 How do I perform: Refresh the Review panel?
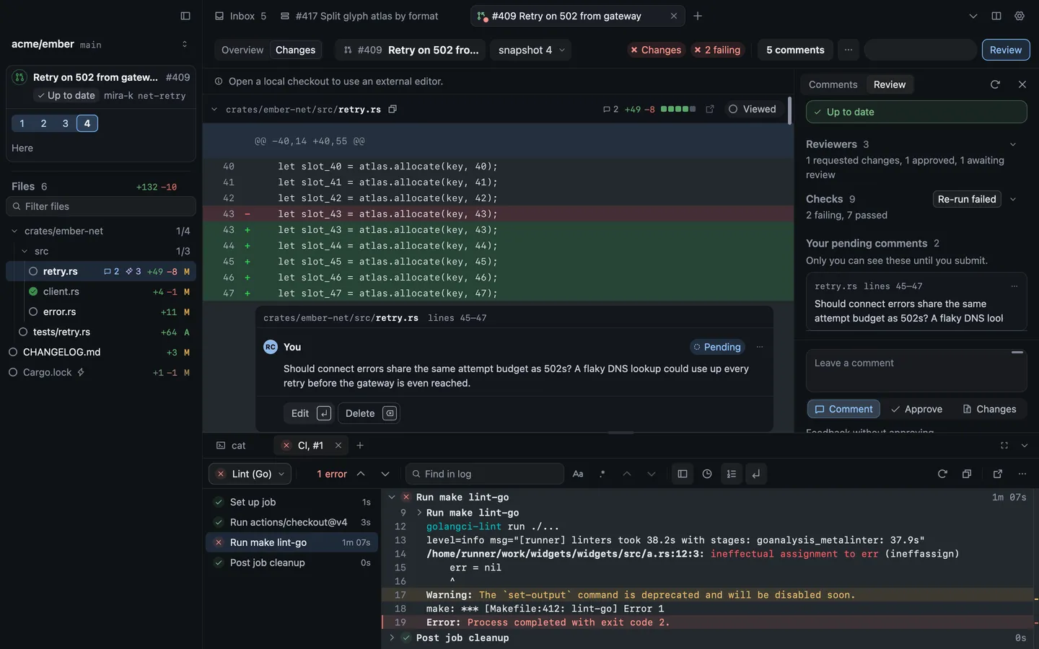(995, 84)
